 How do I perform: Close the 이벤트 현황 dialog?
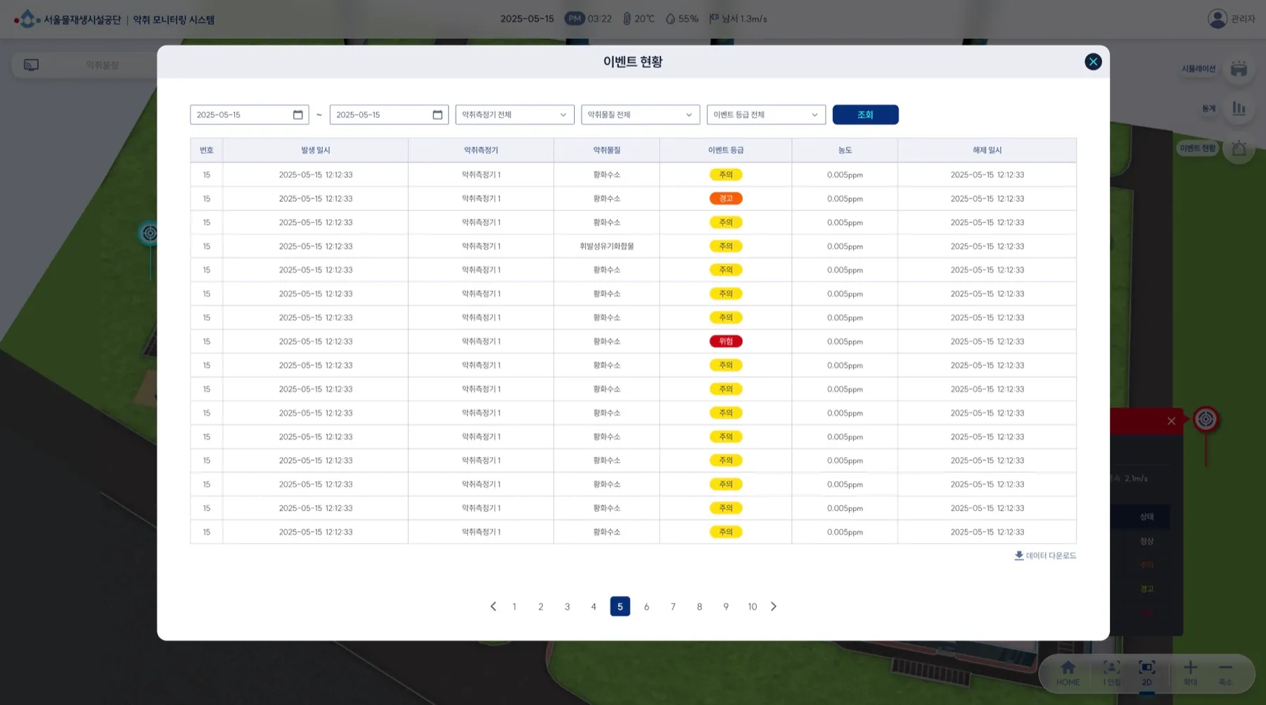[x=1093, y=62]
